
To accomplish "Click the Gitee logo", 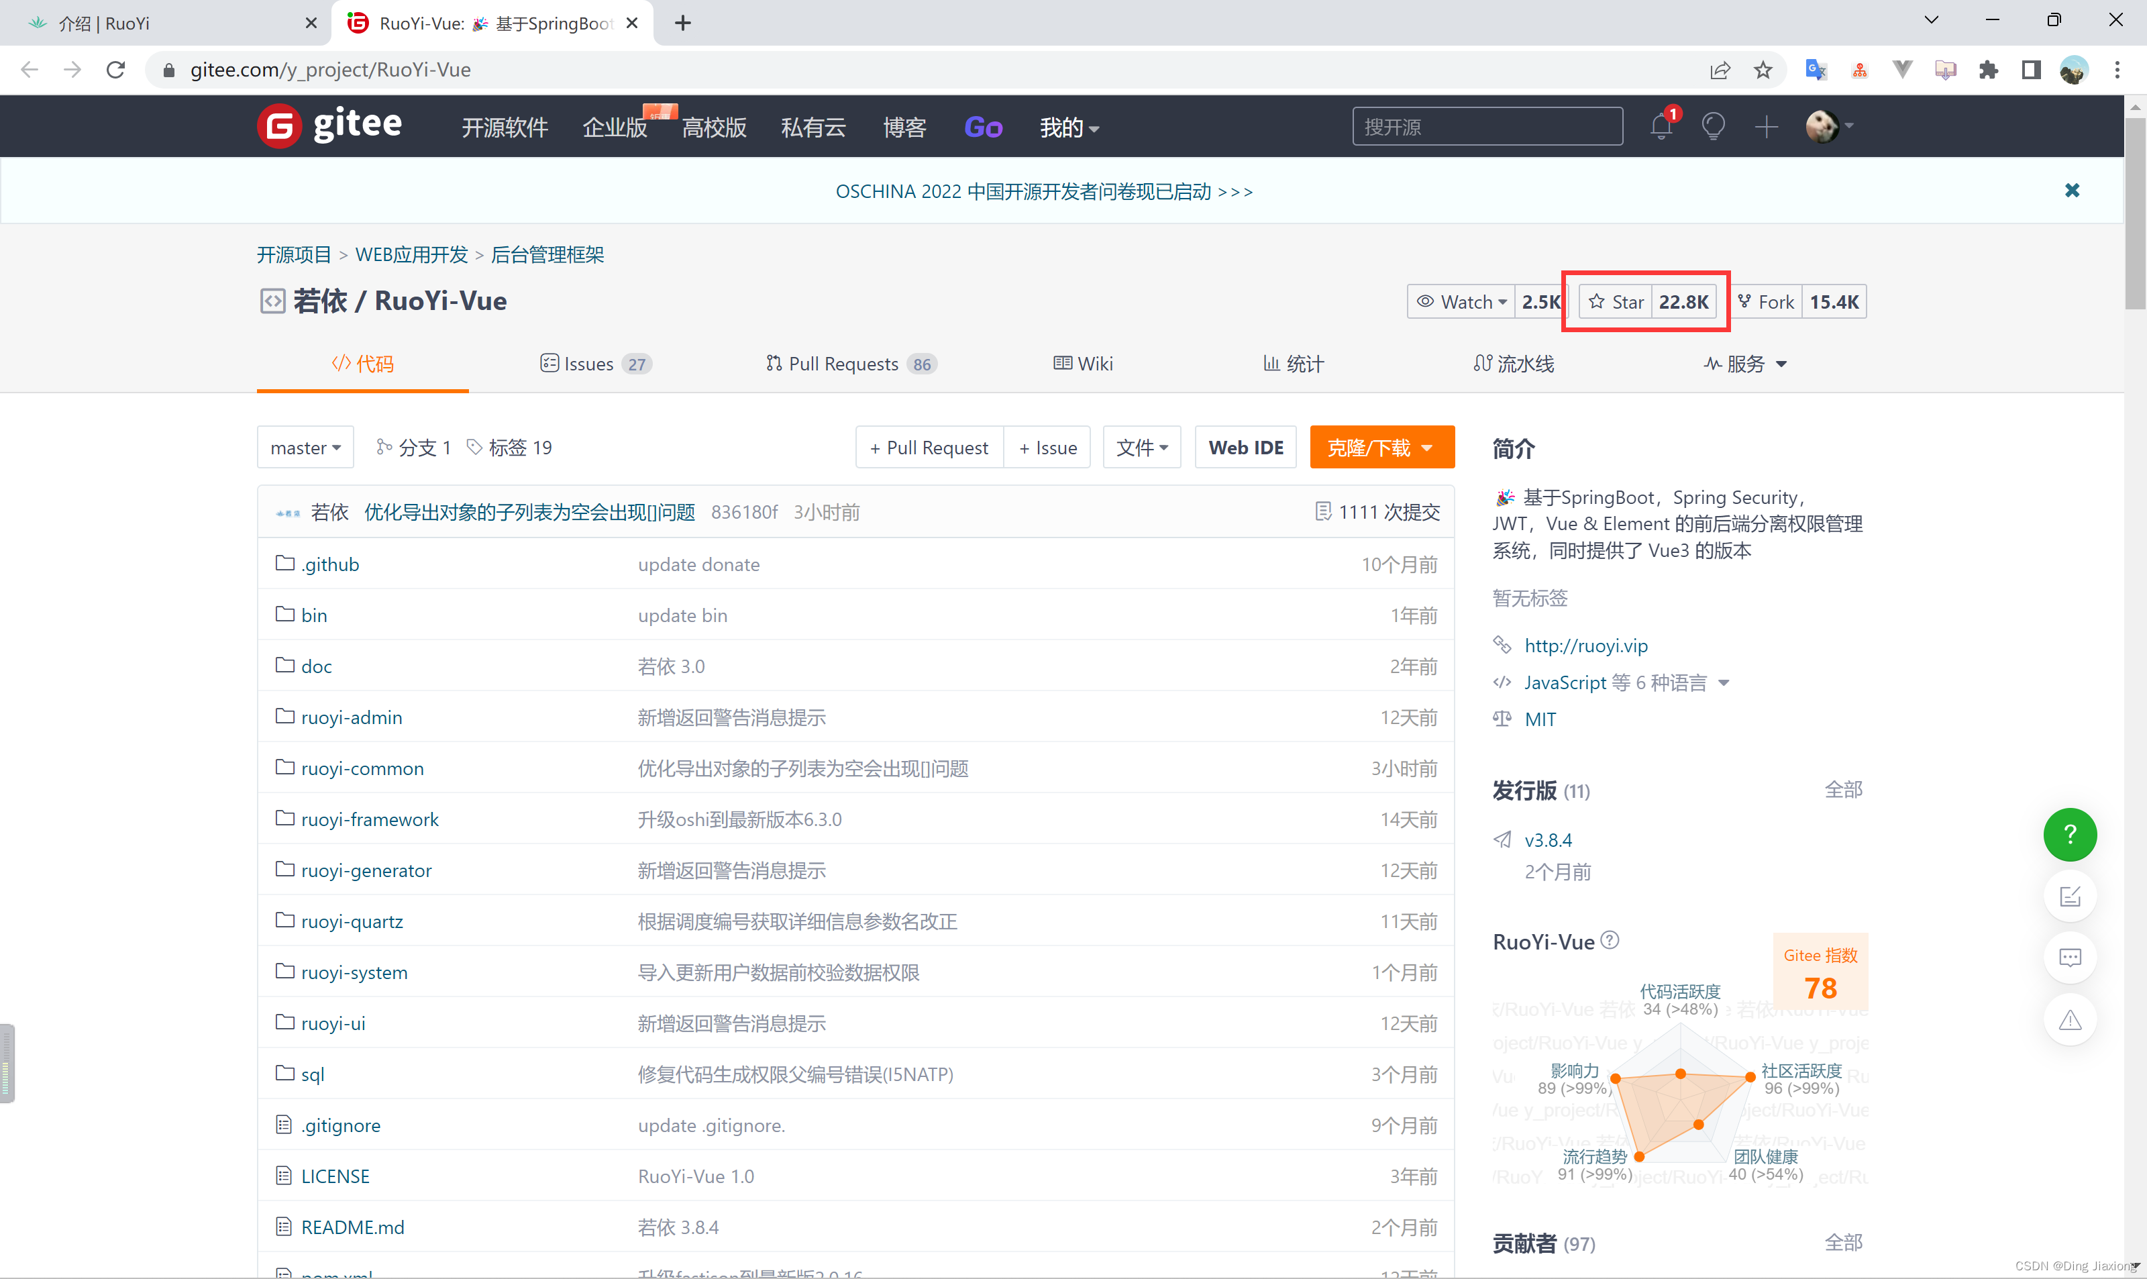I will pos(330,126).
